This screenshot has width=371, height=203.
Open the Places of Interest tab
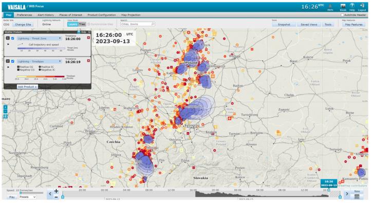70,15
